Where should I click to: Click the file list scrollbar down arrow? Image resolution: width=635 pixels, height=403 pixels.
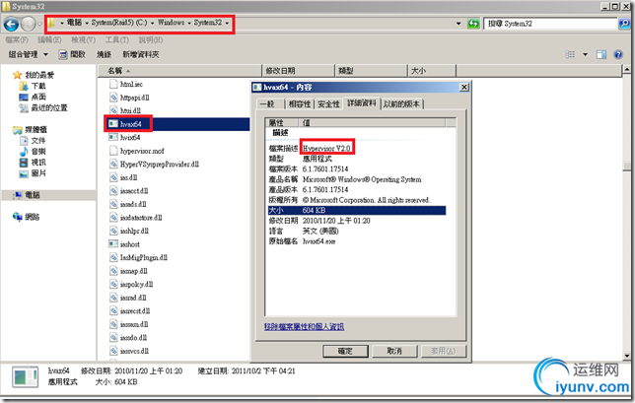[x=627, y=356]
